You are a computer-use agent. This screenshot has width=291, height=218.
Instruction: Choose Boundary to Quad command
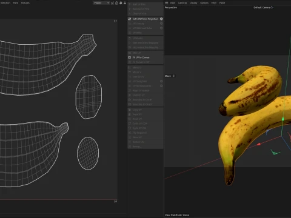(x=145, y=104)
